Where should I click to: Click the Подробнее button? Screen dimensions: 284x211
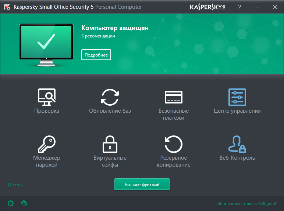click(x=96, y=55)
